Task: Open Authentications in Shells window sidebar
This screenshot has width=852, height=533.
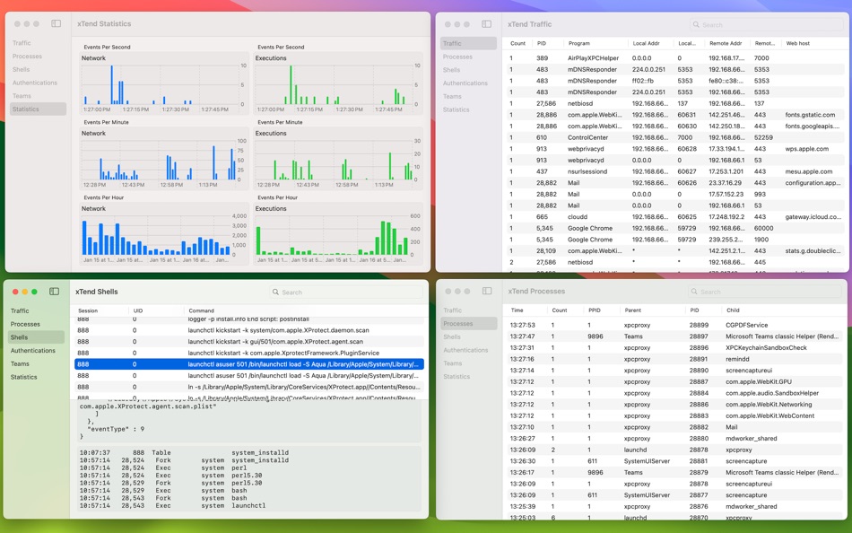Action: pos(32,351)
